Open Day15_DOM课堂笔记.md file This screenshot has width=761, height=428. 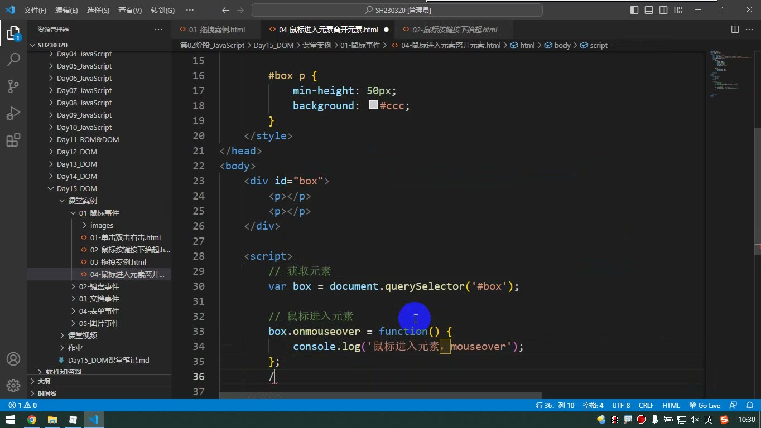tap(99, 360)
